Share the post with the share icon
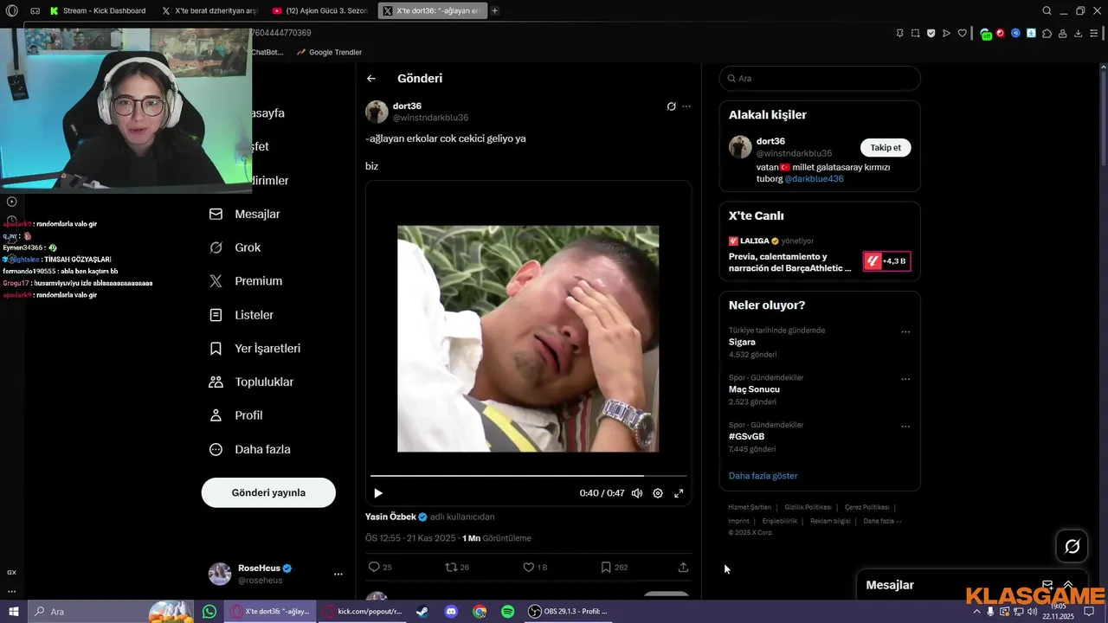This screenshot has width=1108, height=623. [x=683, y=567]
